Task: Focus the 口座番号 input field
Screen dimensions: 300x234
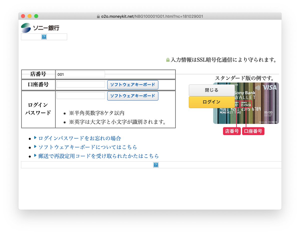Action: click(x=81, y=84)
